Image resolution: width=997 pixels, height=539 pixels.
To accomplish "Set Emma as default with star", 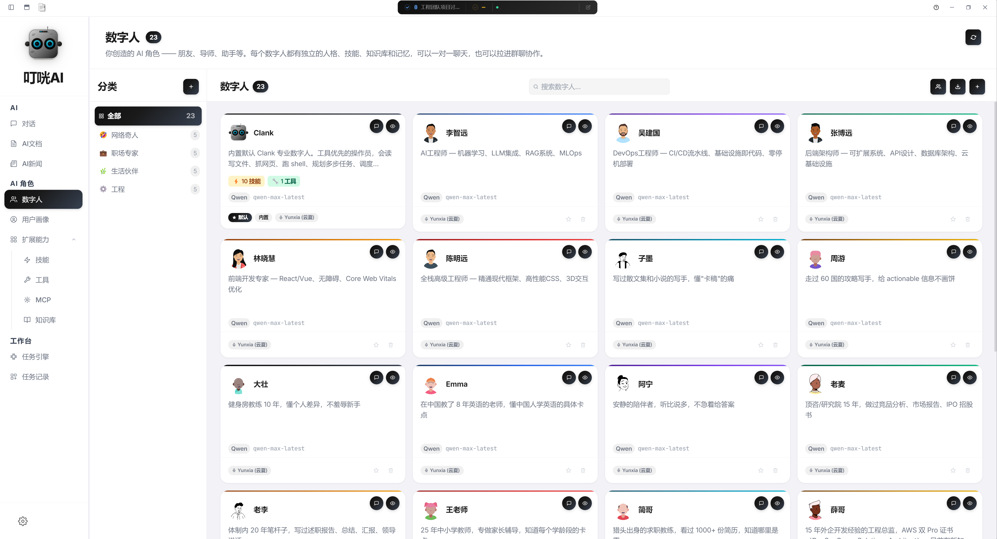I will tap(568, 471).
